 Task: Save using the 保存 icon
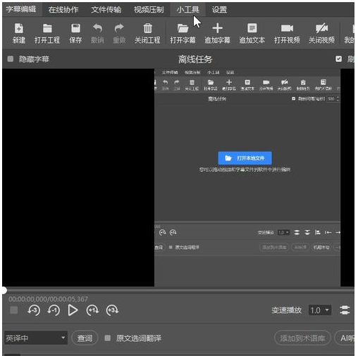(75, 33)
